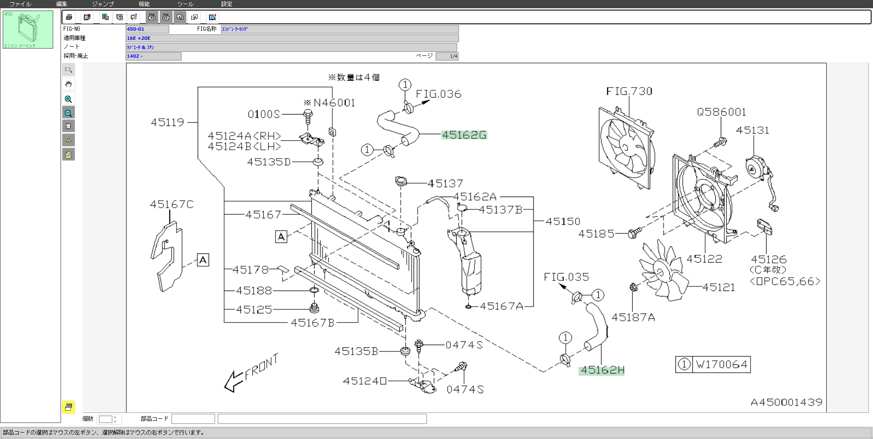Click the blue list icon with red bookmark
The width and height of the screenshot is (873, 439).
tap(87, 17)
